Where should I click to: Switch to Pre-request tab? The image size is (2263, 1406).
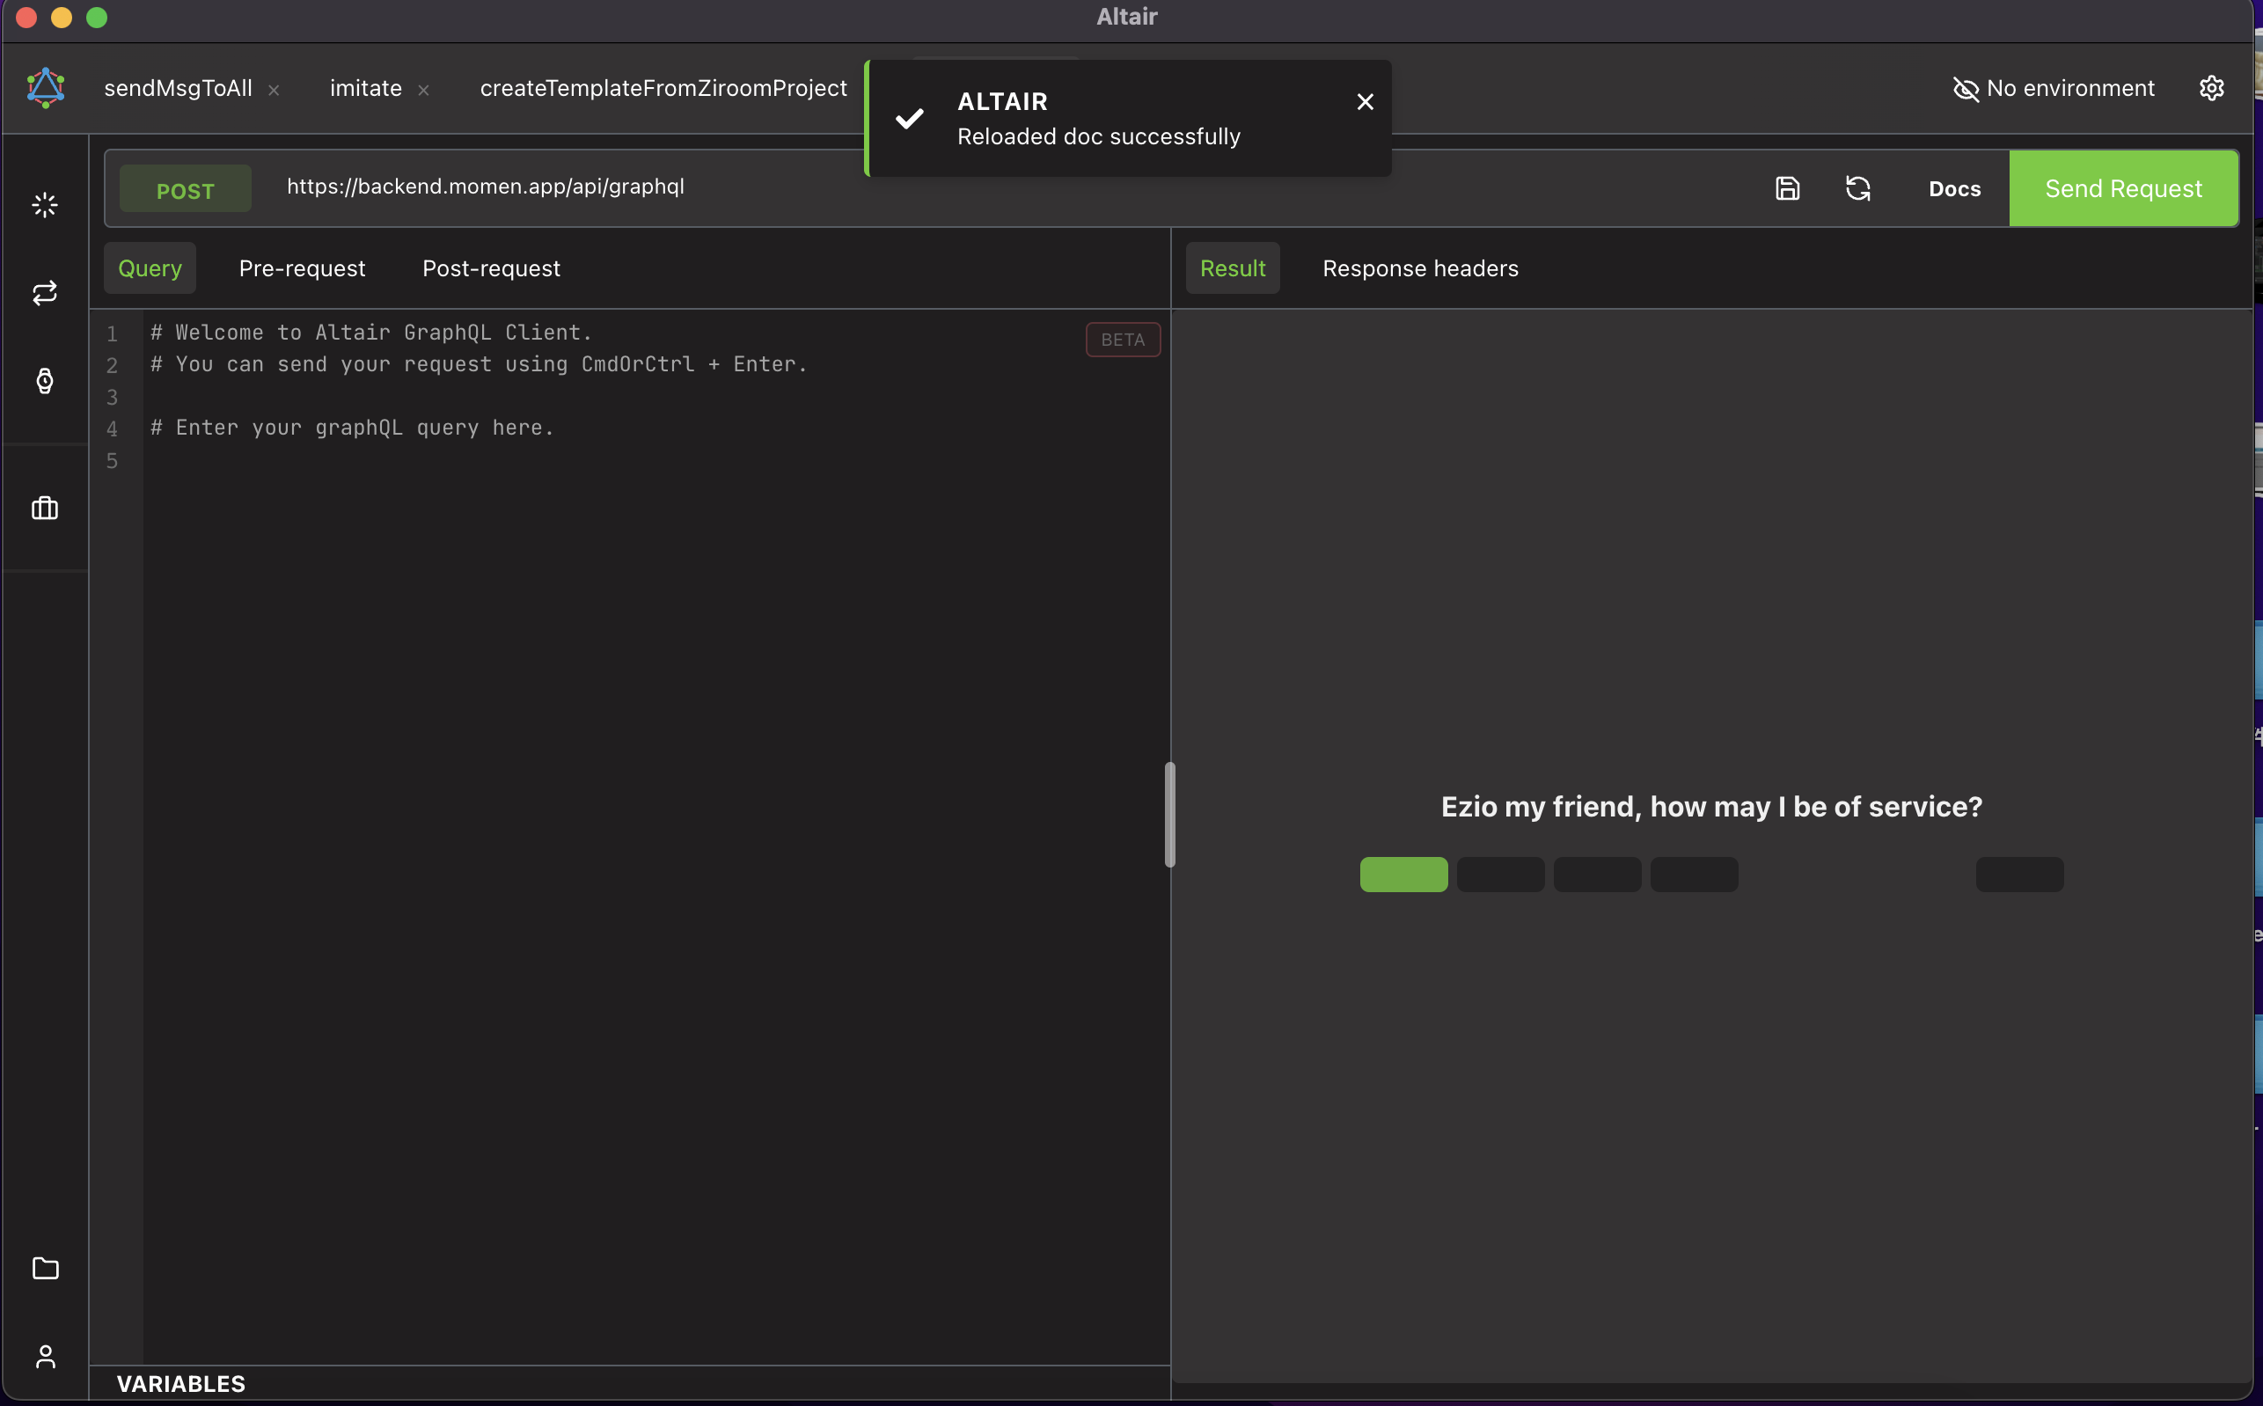(x=302, y=268)
